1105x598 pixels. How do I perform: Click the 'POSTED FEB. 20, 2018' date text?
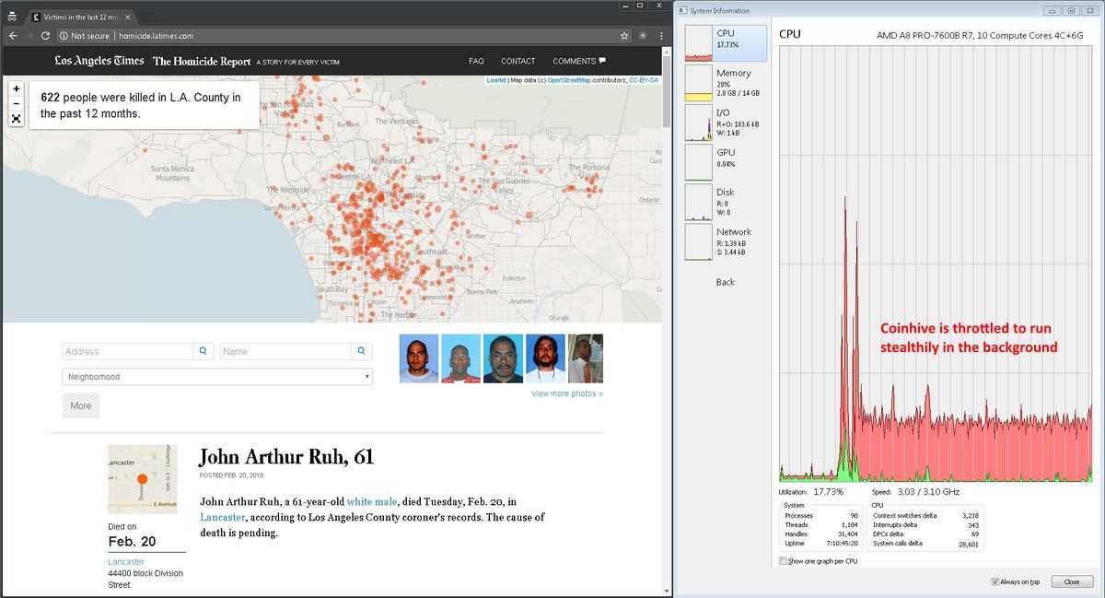tap(231, 475)
